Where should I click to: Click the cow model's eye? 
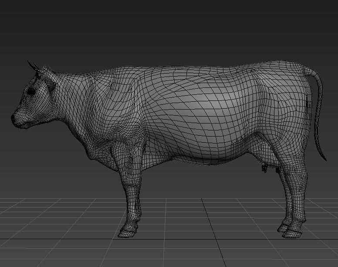tap(32, 92)
